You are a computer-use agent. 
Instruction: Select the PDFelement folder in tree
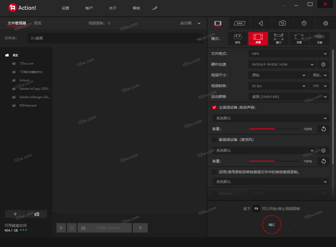coord(28,106)
